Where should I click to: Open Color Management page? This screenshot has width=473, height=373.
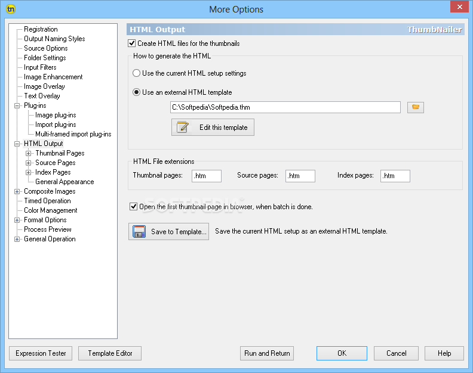(51, 210)
